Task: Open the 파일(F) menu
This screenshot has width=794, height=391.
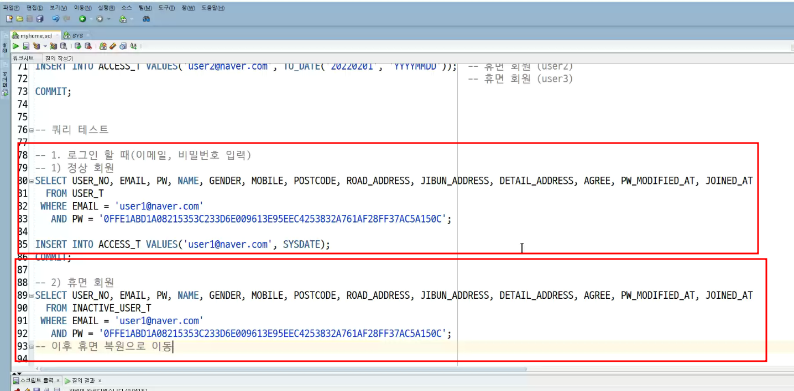Action: (11, 8)
